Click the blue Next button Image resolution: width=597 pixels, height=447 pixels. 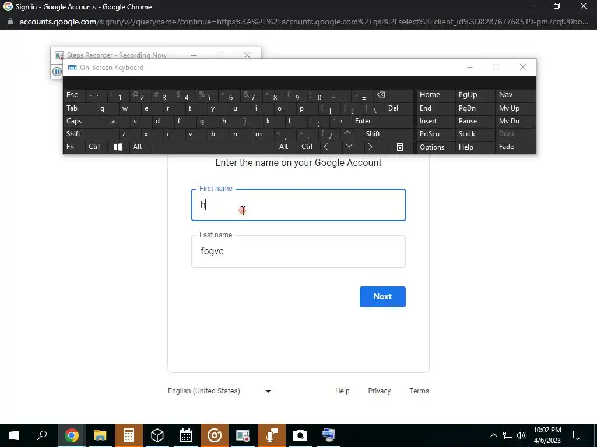coord(382,297)
